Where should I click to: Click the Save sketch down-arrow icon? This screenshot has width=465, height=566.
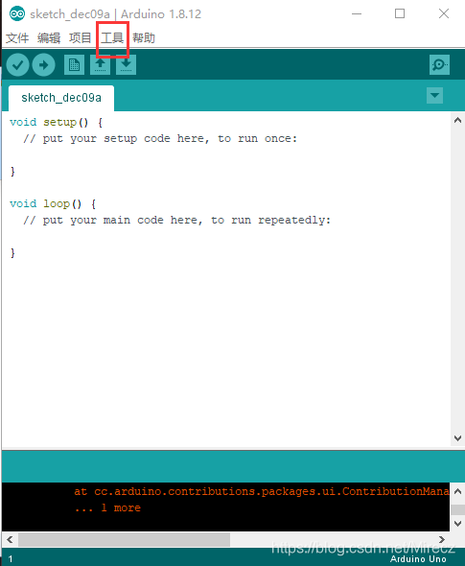[126, 65]
